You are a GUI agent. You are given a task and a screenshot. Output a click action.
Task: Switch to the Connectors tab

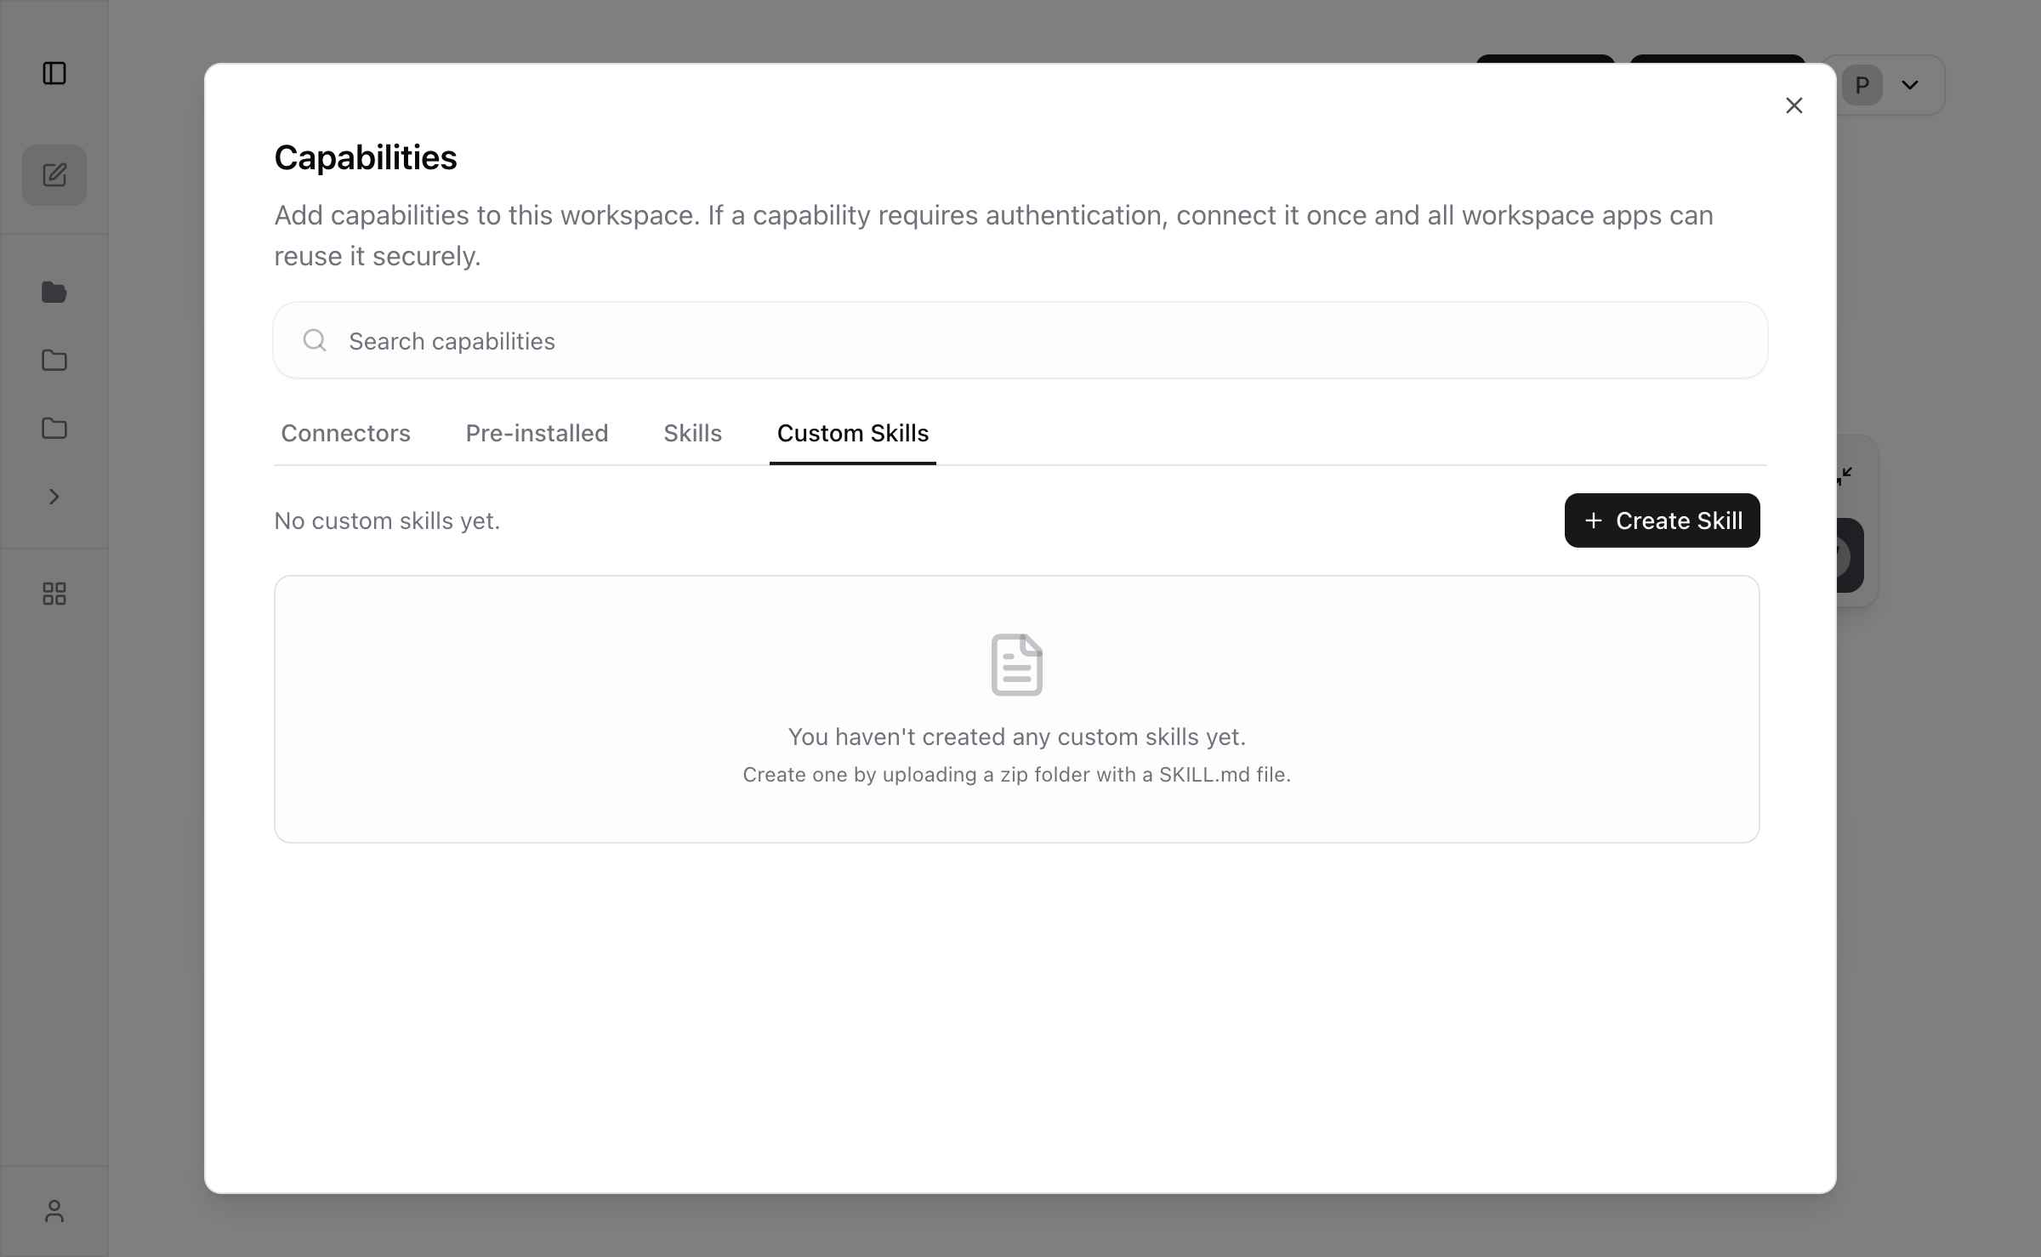coord(345,433)
